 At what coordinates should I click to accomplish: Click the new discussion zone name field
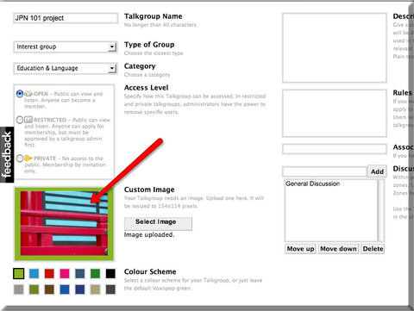point(324,171)
